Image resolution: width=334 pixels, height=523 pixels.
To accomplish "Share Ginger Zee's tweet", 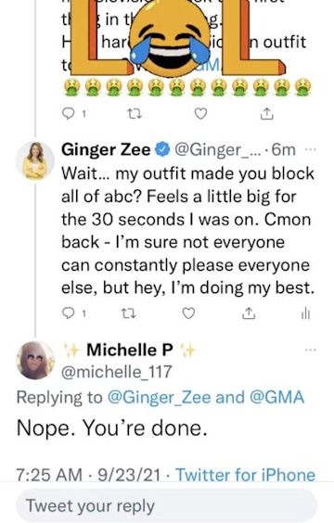I will tap(249, 313).
